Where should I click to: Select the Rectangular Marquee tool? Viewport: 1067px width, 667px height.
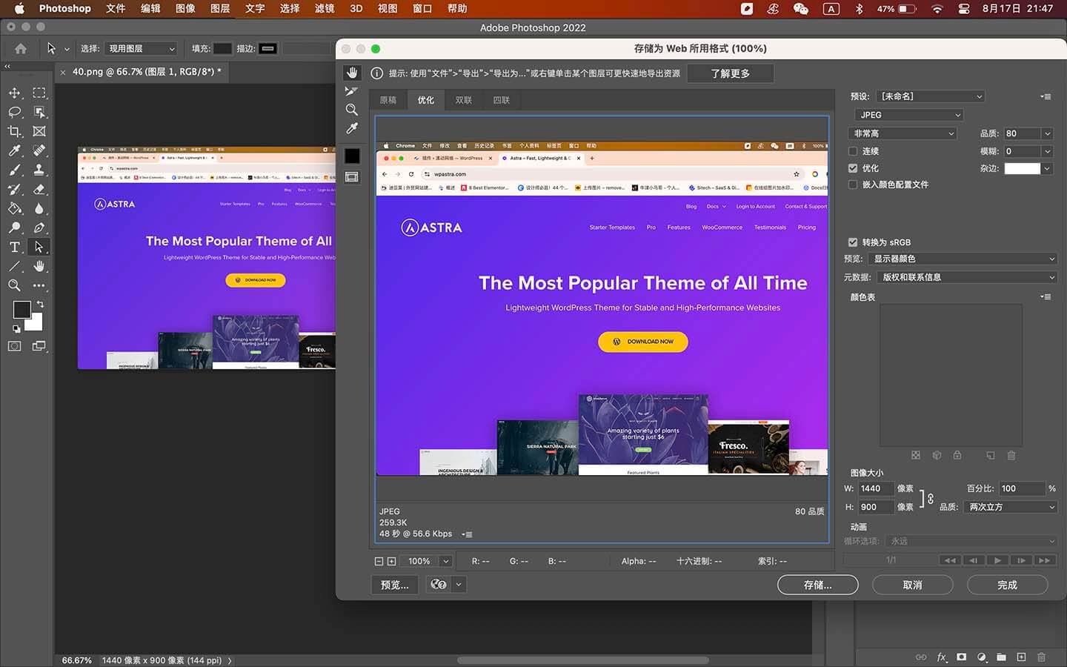pyautogui.click(x=39, y=93)
